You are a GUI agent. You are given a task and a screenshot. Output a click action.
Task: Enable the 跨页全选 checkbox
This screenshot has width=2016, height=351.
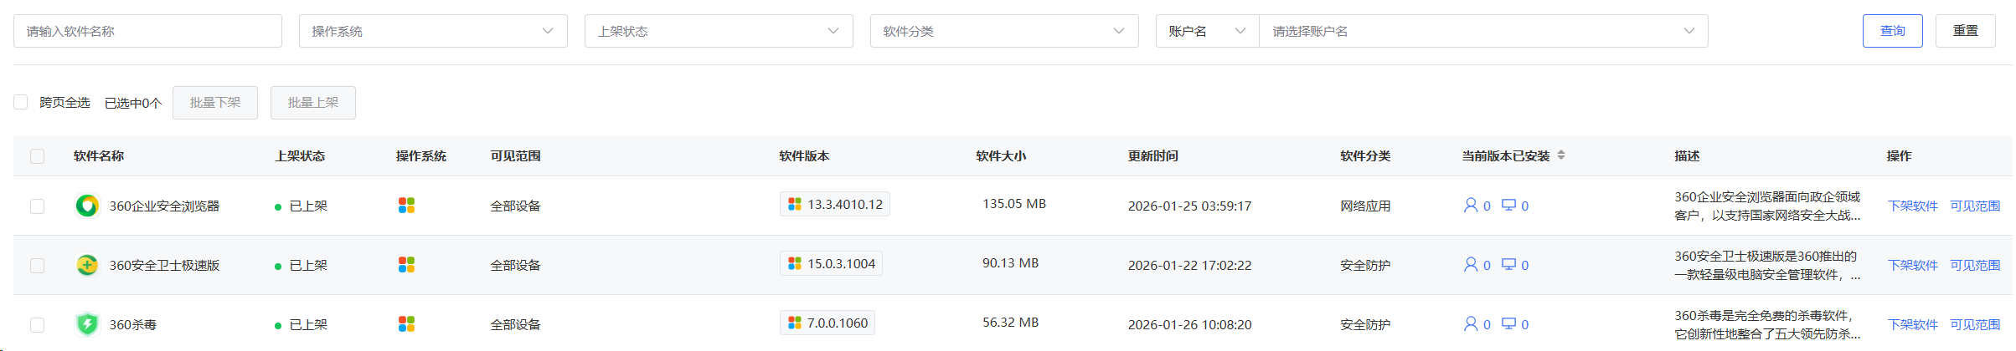[x=21, y=102]
